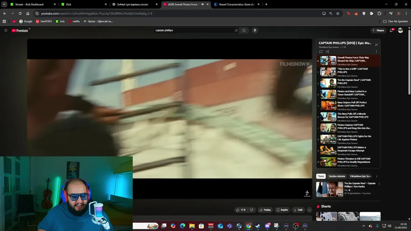Image resolution: width=411 pixels, height=231 pixels.
Task: Open 'The Navy Pulls Off a Miracle Rescue'
Action: click(x=348, y=117)
